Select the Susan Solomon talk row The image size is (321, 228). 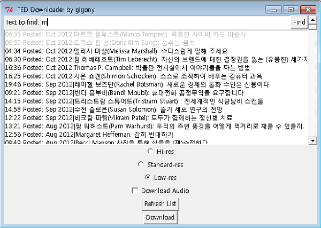click(x=156, y=109)
